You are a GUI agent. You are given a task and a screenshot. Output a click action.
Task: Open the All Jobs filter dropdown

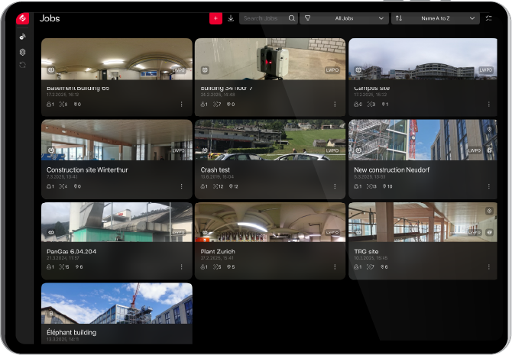coord(344,18)
